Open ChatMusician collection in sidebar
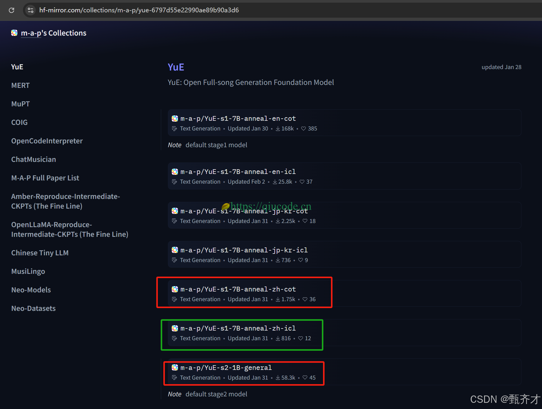Viewport: 542px width, 409px height. point(34,160)
